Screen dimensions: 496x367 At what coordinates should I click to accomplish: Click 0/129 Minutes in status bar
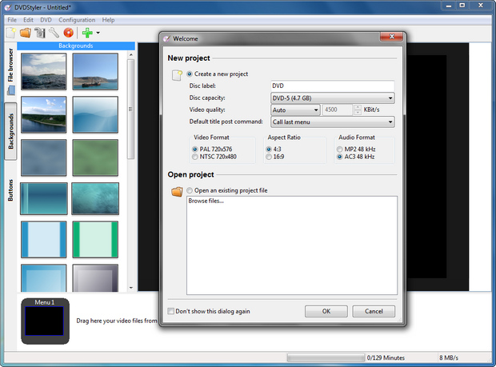[x=386, y=358]
